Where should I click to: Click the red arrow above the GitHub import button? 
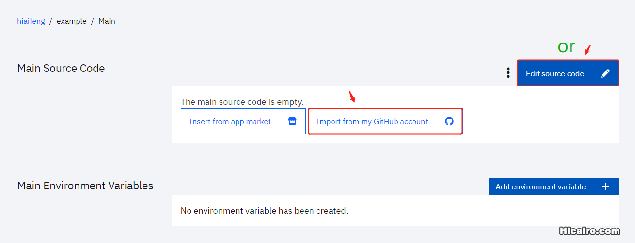tap(352, 96)
